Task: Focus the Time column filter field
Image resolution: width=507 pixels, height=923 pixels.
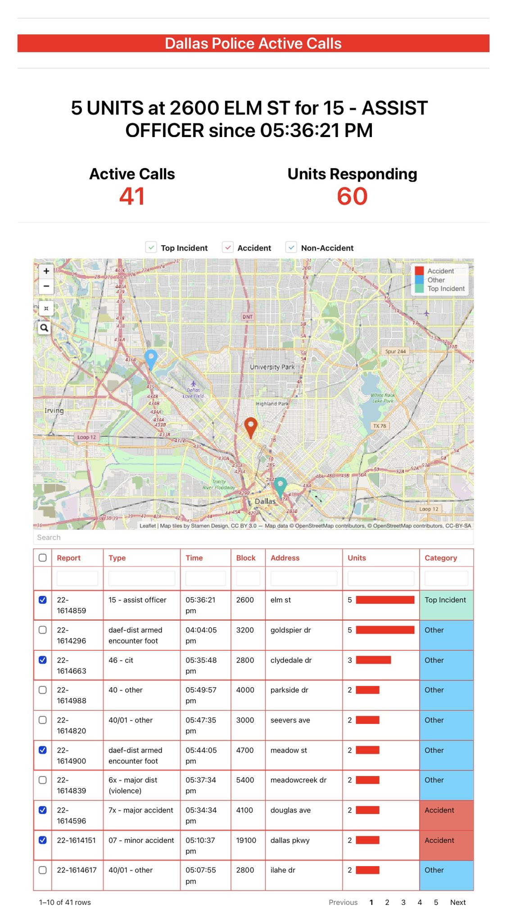Action: click(x=206, y=578)
